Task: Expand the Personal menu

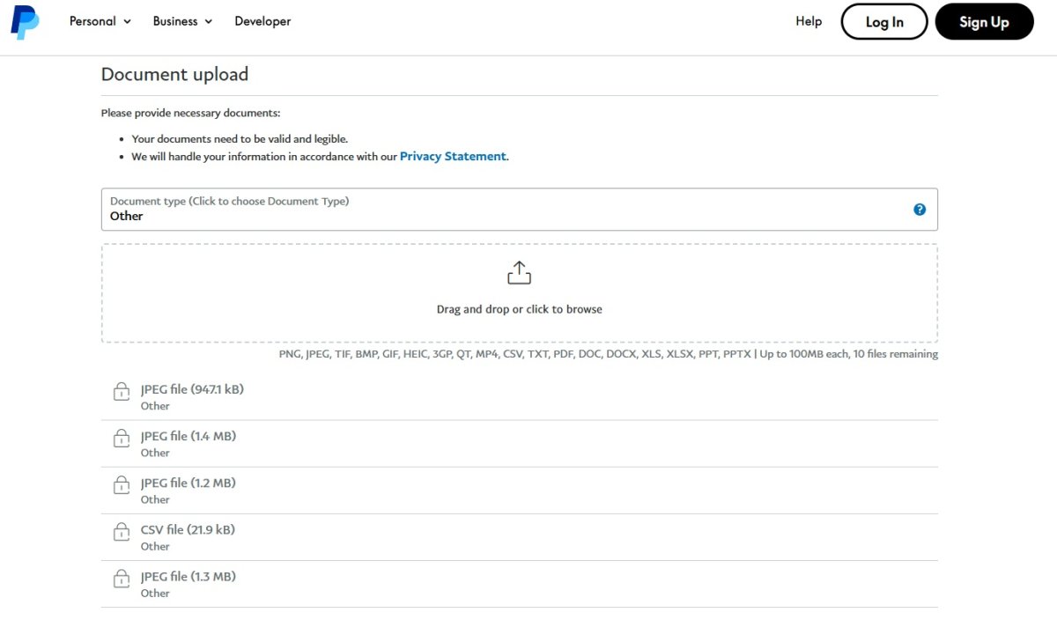Action: click(x=100, y=21)
